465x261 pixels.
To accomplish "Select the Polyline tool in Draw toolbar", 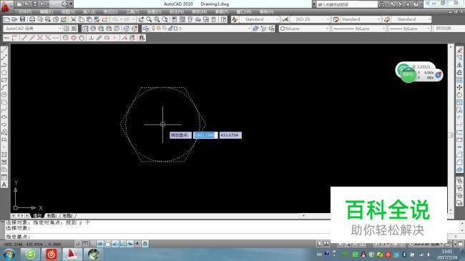I will [x=4, y=65].
